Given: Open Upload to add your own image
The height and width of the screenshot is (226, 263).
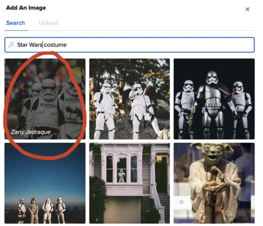Looking at the screenshot, I should [48, 23].
